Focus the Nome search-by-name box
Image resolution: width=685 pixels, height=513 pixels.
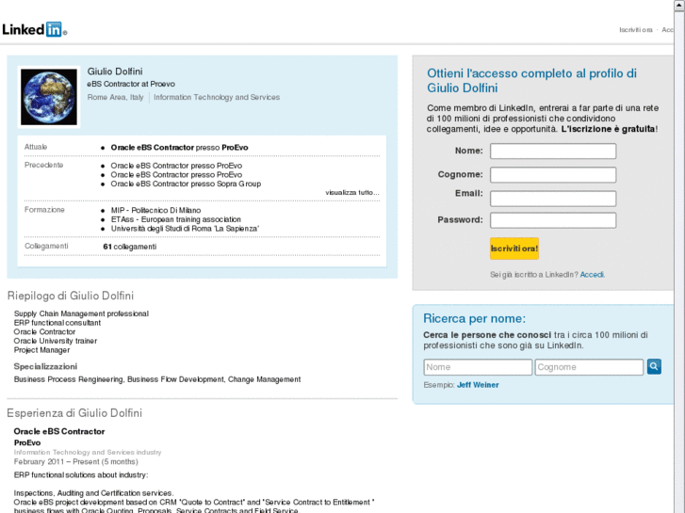(x=478, y=367)
